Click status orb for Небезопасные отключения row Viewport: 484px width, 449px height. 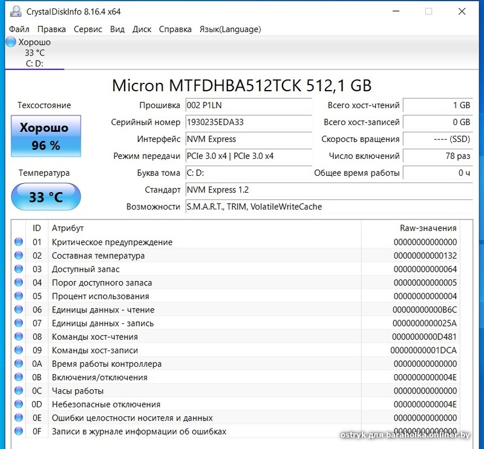(x=19, y=404)
